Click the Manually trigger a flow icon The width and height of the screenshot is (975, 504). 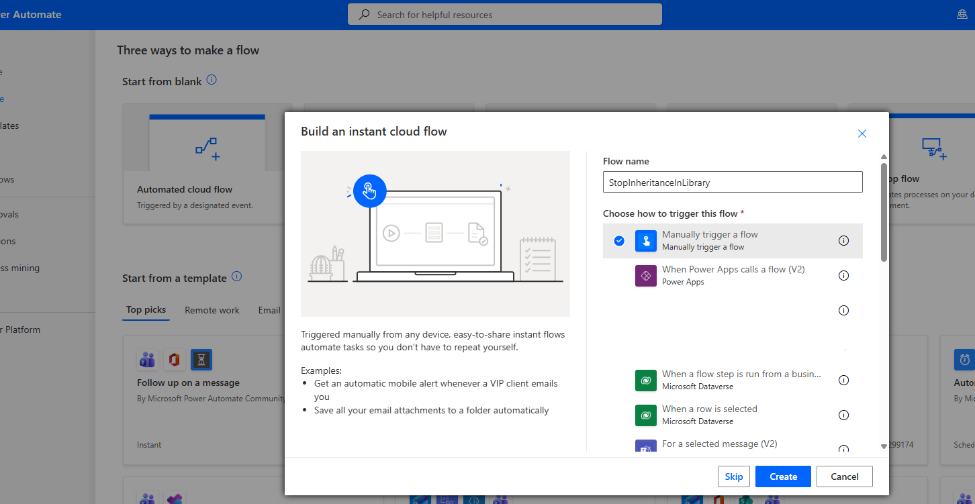645,241
